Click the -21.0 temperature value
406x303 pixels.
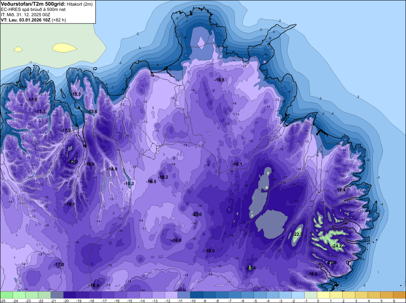point(197,214)
